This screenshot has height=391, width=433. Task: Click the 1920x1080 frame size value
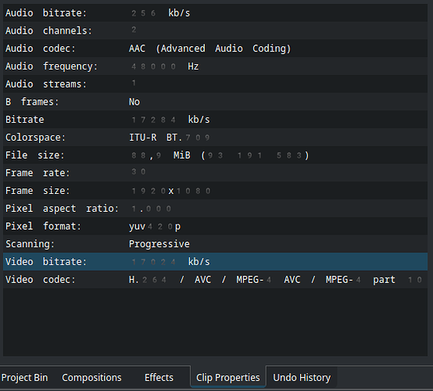tap(171, 191)
